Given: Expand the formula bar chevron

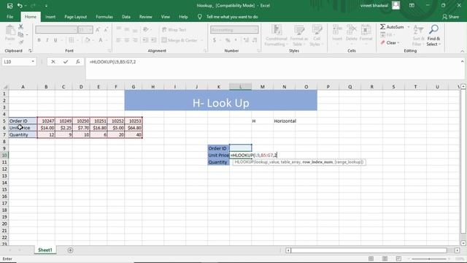Looking at the screenshot, I should (462, 61).
